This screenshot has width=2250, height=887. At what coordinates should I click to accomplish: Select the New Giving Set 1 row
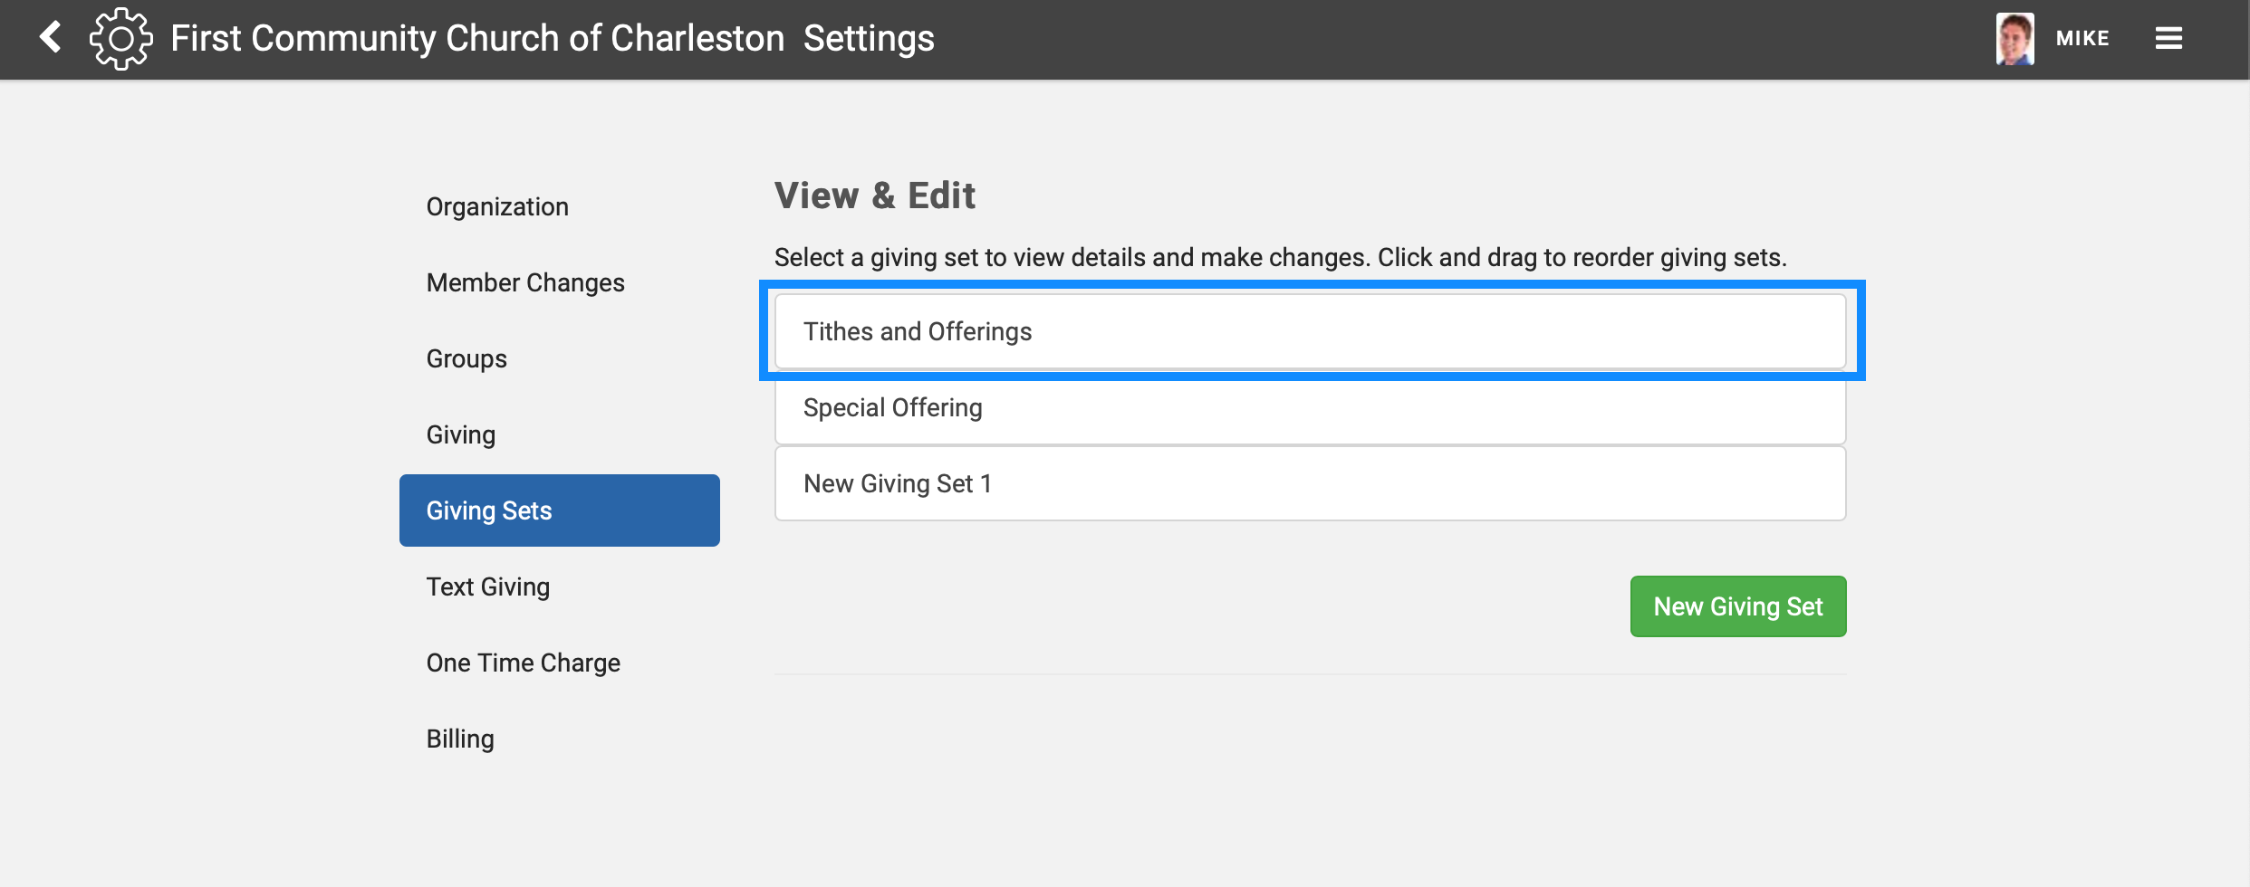pyautogui.click(x=1310, y=483)
